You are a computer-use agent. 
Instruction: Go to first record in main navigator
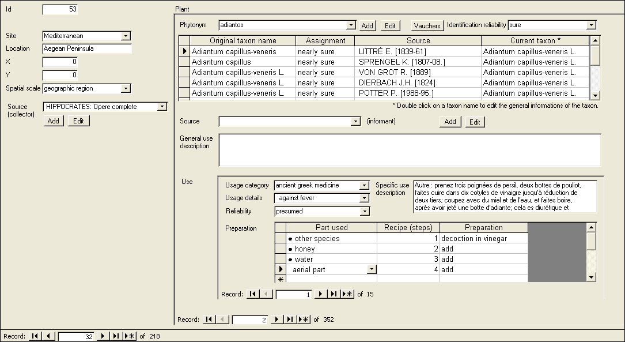click(x=35, y=336)
